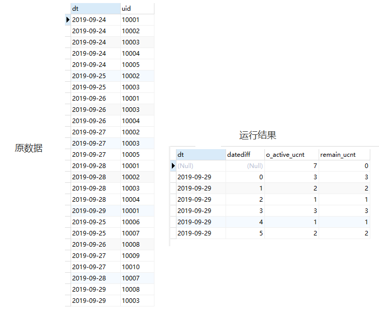
Task: Click the remain_ucnt column header
Action: 344,154
